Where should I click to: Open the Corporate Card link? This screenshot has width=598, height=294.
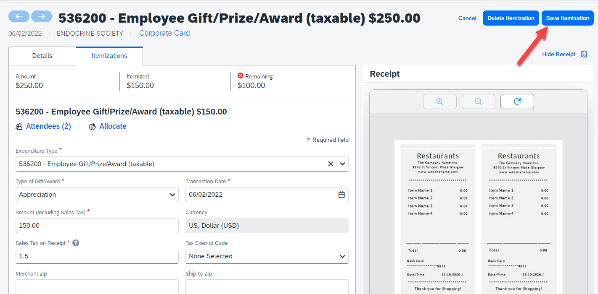click(164, 33)
